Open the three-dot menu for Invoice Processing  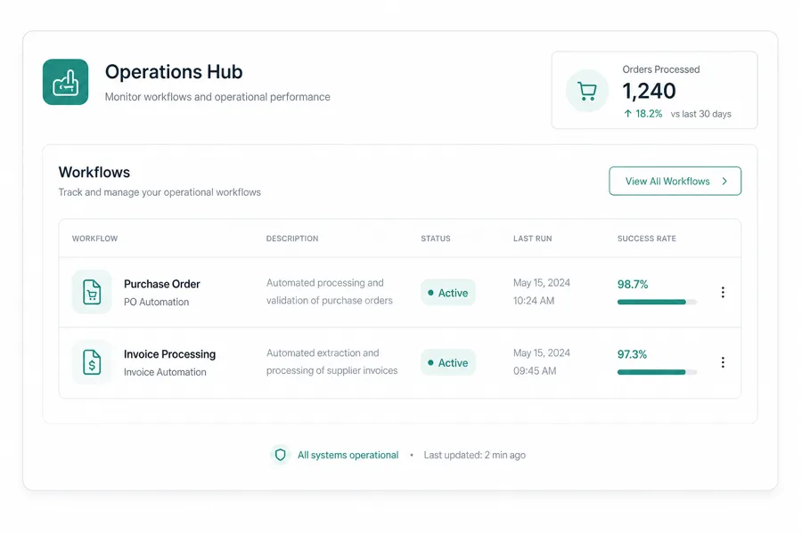point(723,362)
